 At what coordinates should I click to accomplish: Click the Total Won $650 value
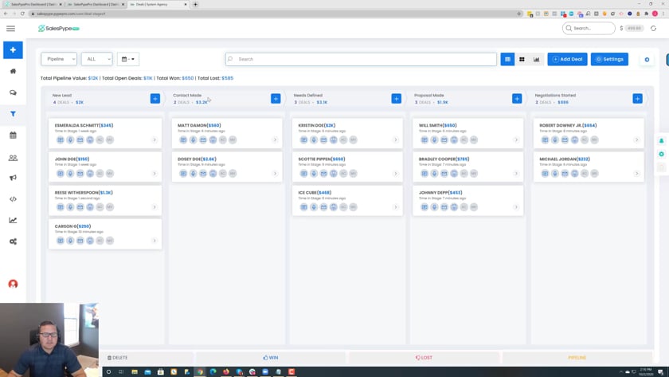(188, 78)
